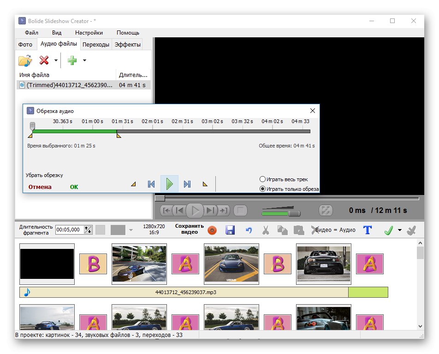The width and height of the screenshot is (439, 354).
Task: Jump to trim end in audio dialog
Action: 187,184
